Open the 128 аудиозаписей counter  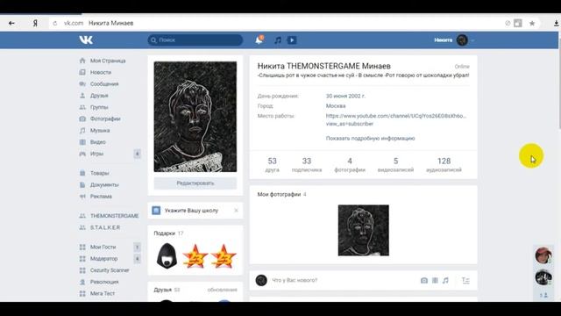pos(444,165)
